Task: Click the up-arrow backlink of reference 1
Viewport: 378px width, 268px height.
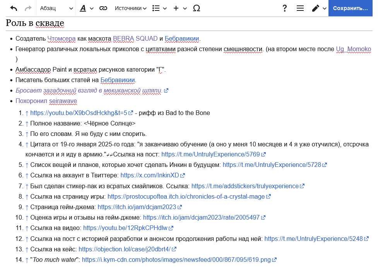Action: (x=27, y=113)
